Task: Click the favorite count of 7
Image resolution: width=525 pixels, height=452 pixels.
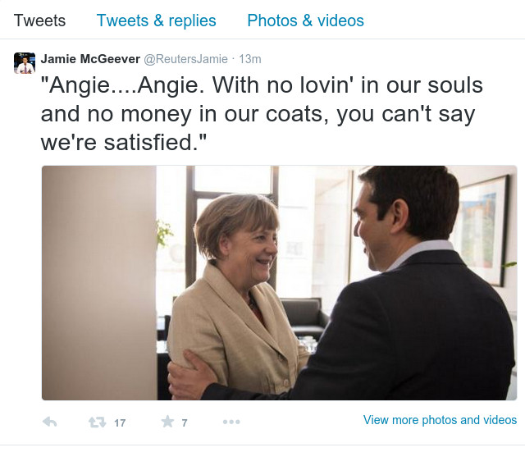Action: pos(185,422)
